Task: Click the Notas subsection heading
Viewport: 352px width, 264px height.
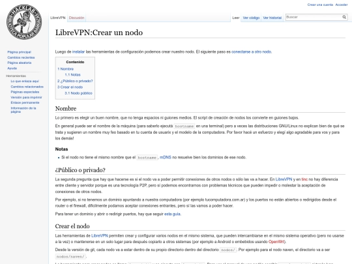Action: coord(61,149)
